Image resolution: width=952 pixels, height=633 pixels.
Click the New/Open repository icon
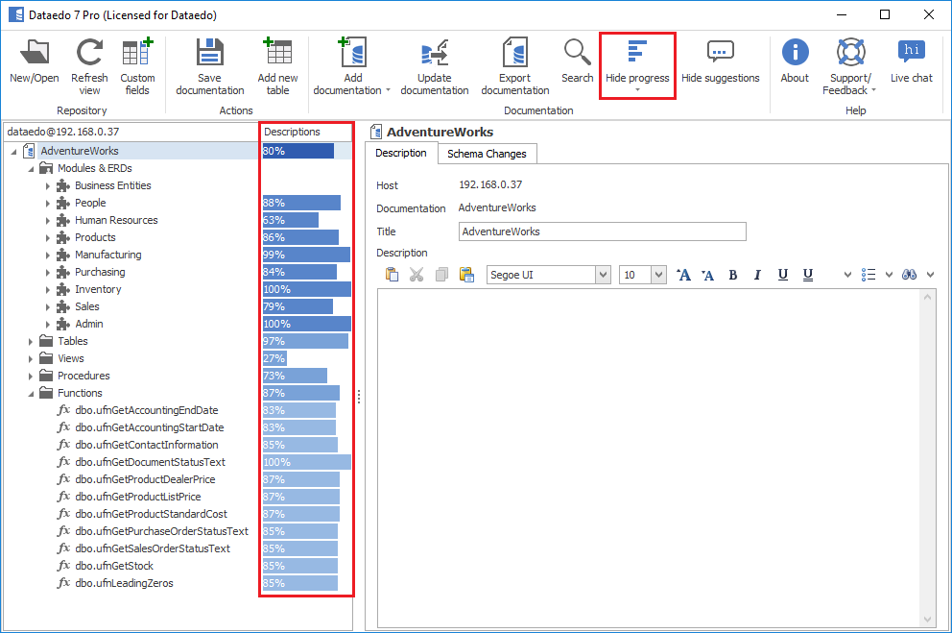(35, 55)
